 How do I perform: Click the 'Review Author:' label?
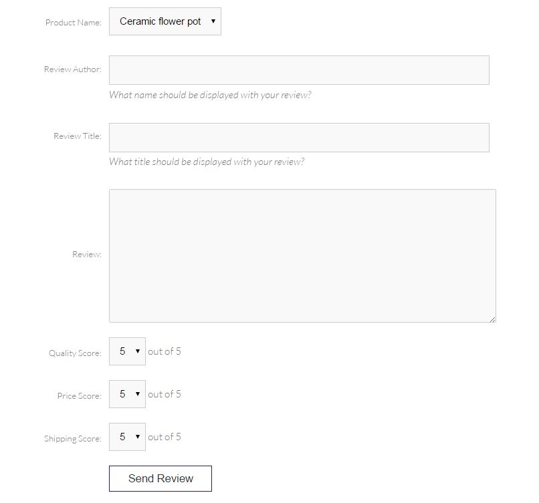(x=73, y=69)
